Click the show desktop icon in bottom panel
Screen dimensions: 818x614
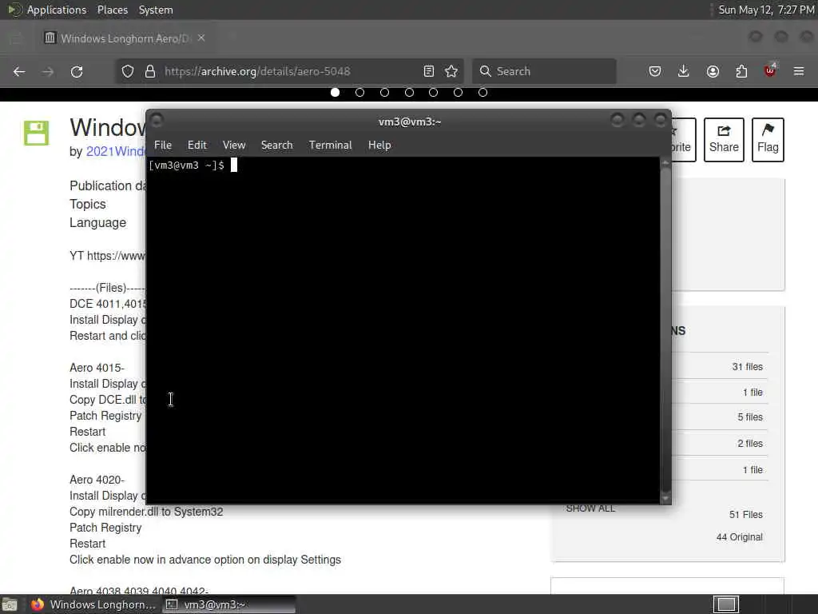pos(10,604)
